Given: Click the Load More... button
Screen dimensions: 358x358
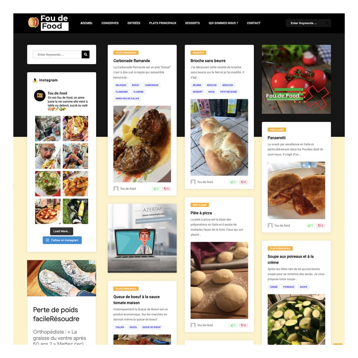Looking at the screenshot, I should 62,231.
